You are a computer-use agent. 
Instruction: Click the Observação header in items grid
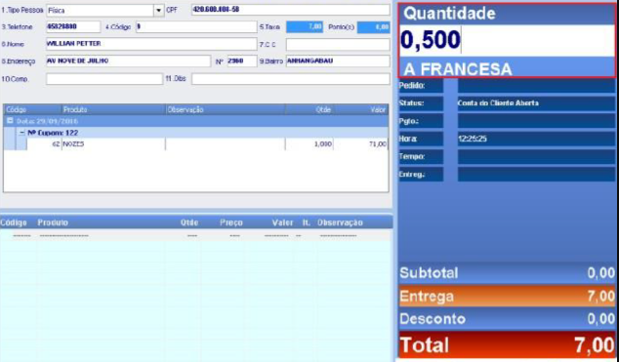tap(340, 222)
